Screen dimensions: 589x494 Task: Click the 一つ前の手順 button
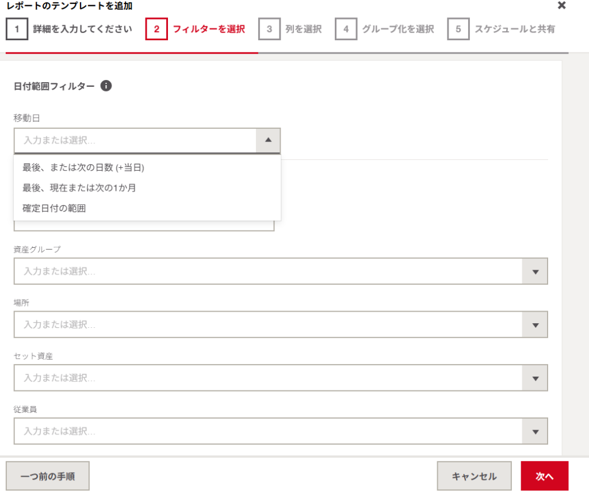(47, 476)
